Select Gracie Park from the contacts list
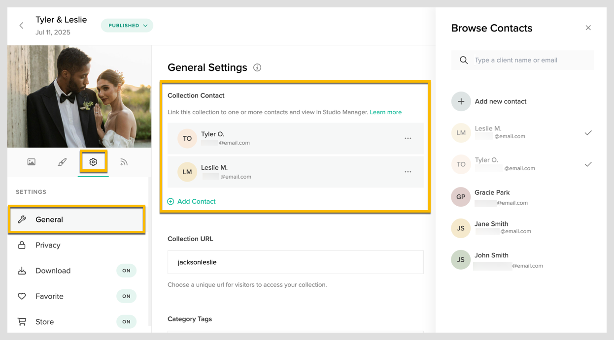Viewport: 614px width, 340px height. point(492,197)
